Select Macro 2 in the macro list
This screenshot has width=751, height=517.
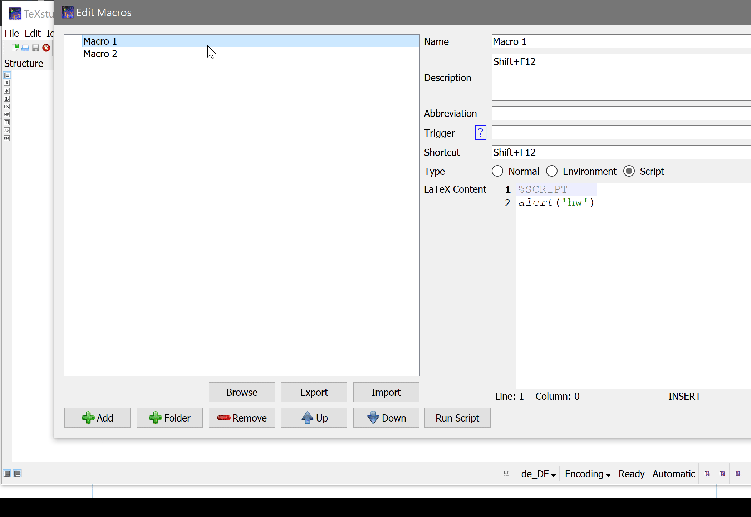coord(100,54)
